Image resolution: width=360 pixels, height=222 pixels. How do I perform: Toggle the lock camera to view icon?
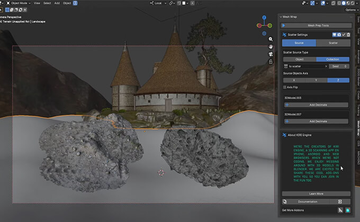point(271,61)
